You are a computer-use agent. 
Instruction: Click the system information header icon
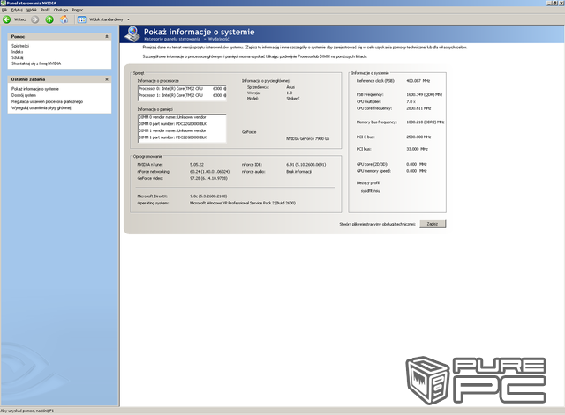[x=132, y=33]
